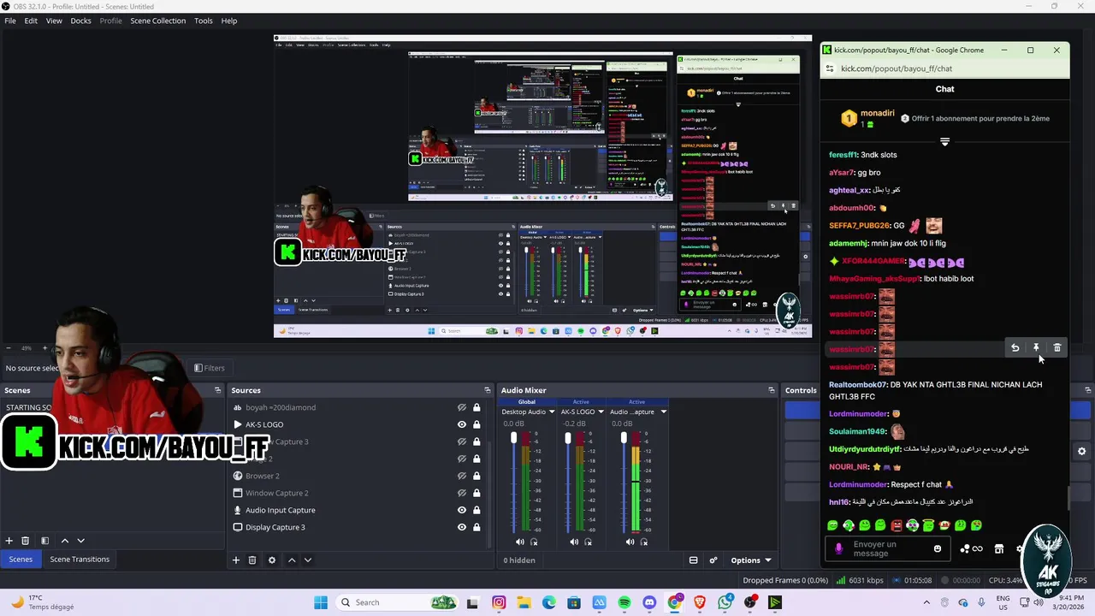The height and width of the screenshot is (616, 1095).
Task: Open the Windows Start menu
Action: (321, 602)
